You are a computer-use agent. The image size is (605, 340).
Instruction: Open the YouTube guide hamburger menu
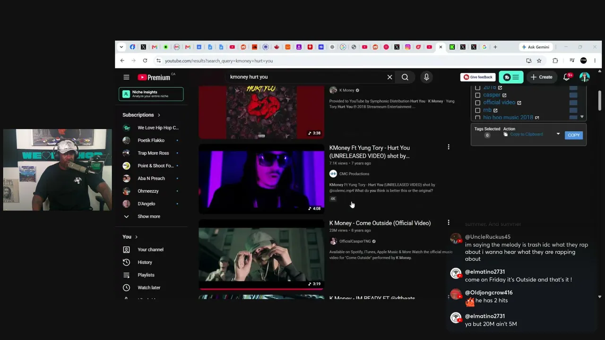click(x=126, y=77)
